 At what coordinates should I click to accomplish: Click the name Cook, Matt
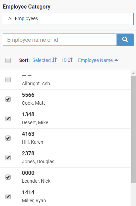(33, 103)
